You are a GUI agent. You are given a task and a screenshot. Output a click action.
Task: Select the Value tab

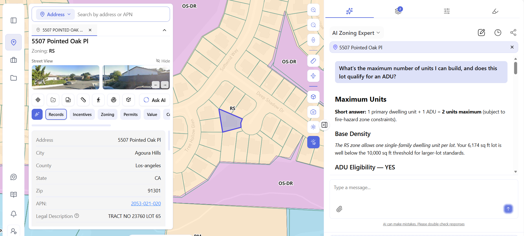152,114
